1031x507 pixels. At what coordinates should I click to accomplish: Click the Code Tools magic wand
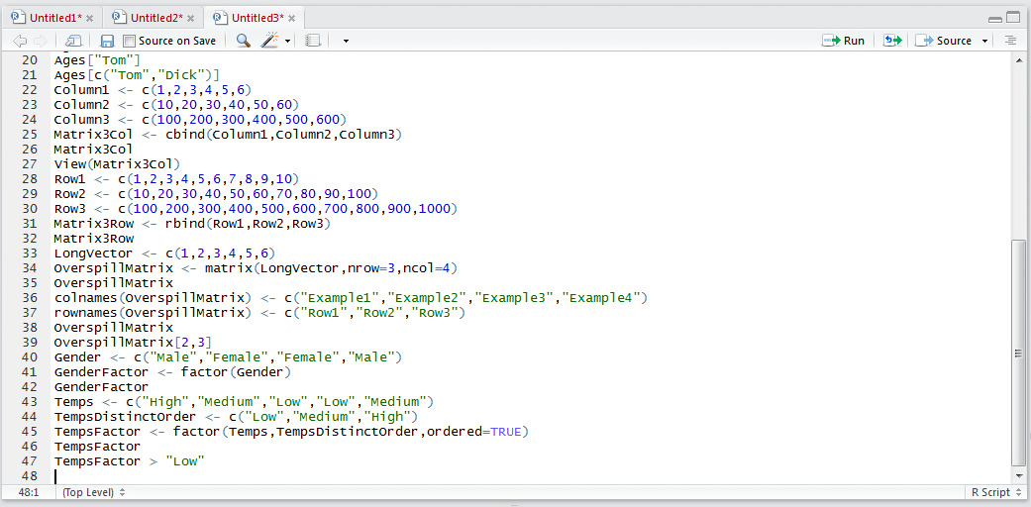click(x=270, y=41)
